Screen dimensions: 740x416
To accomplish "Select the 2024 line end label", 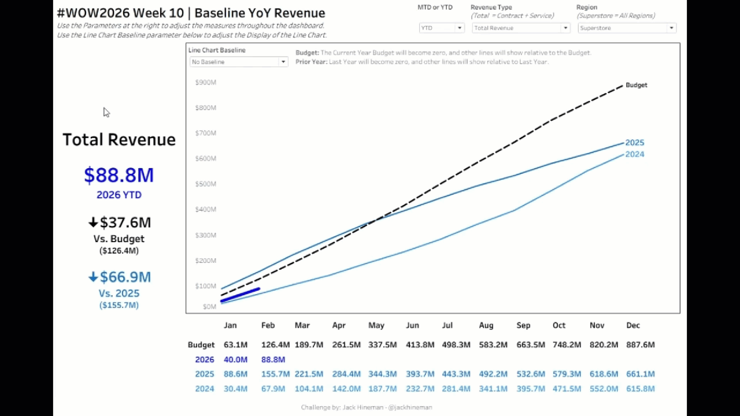I will point(634,154).
